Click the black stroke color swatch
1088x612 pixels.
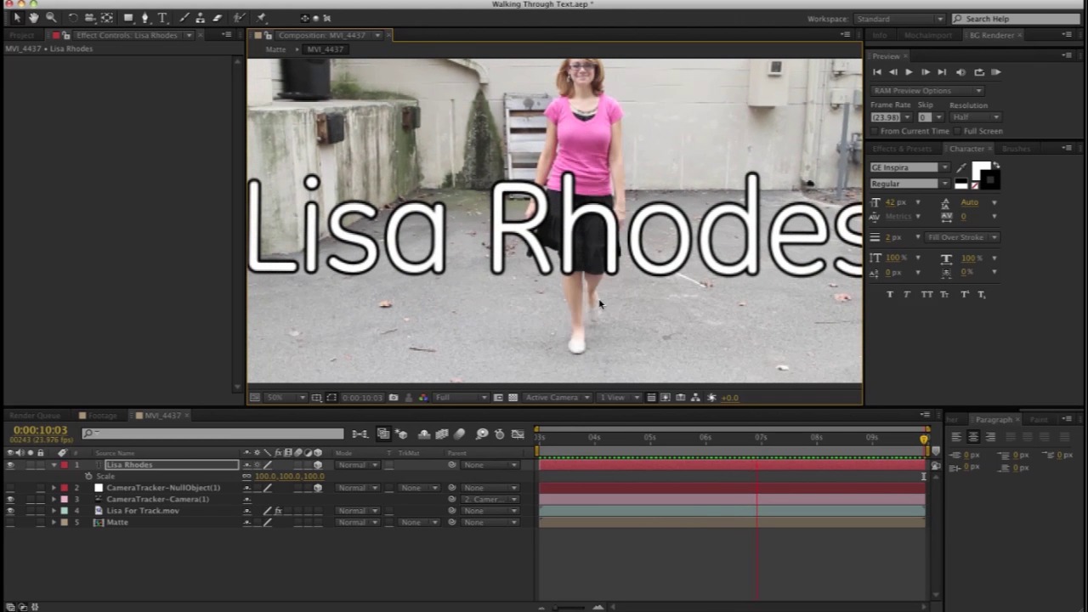point(990,179)
